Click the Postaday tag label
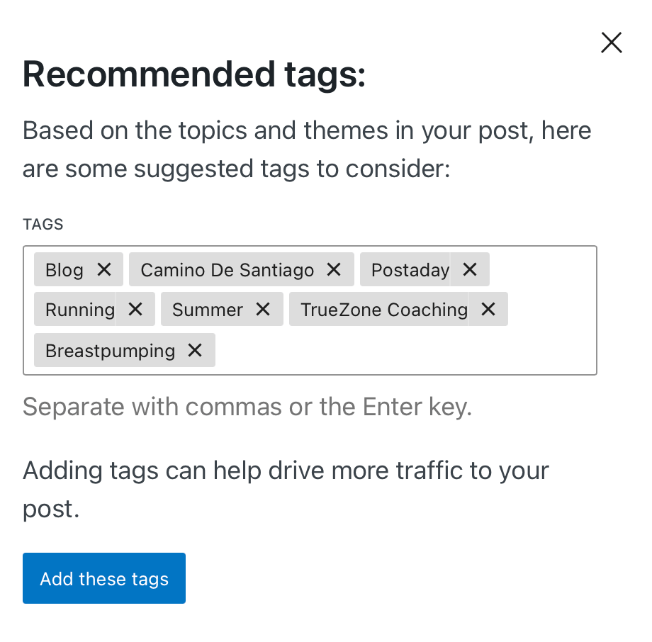Viewport: 652px width, 642px height. click(410, 270)
